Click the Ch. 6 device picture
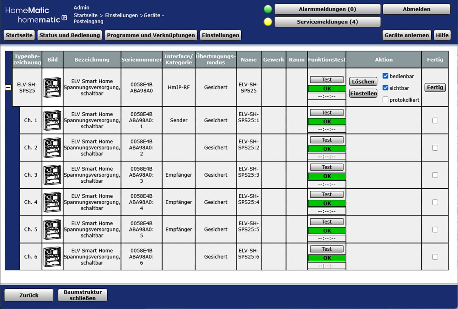The width and height of the screenshot is (458, 309). tap(52, 257)
